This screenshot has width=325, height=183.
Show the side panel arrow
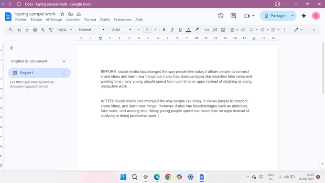pyautogui.click(x=322, y=164)
